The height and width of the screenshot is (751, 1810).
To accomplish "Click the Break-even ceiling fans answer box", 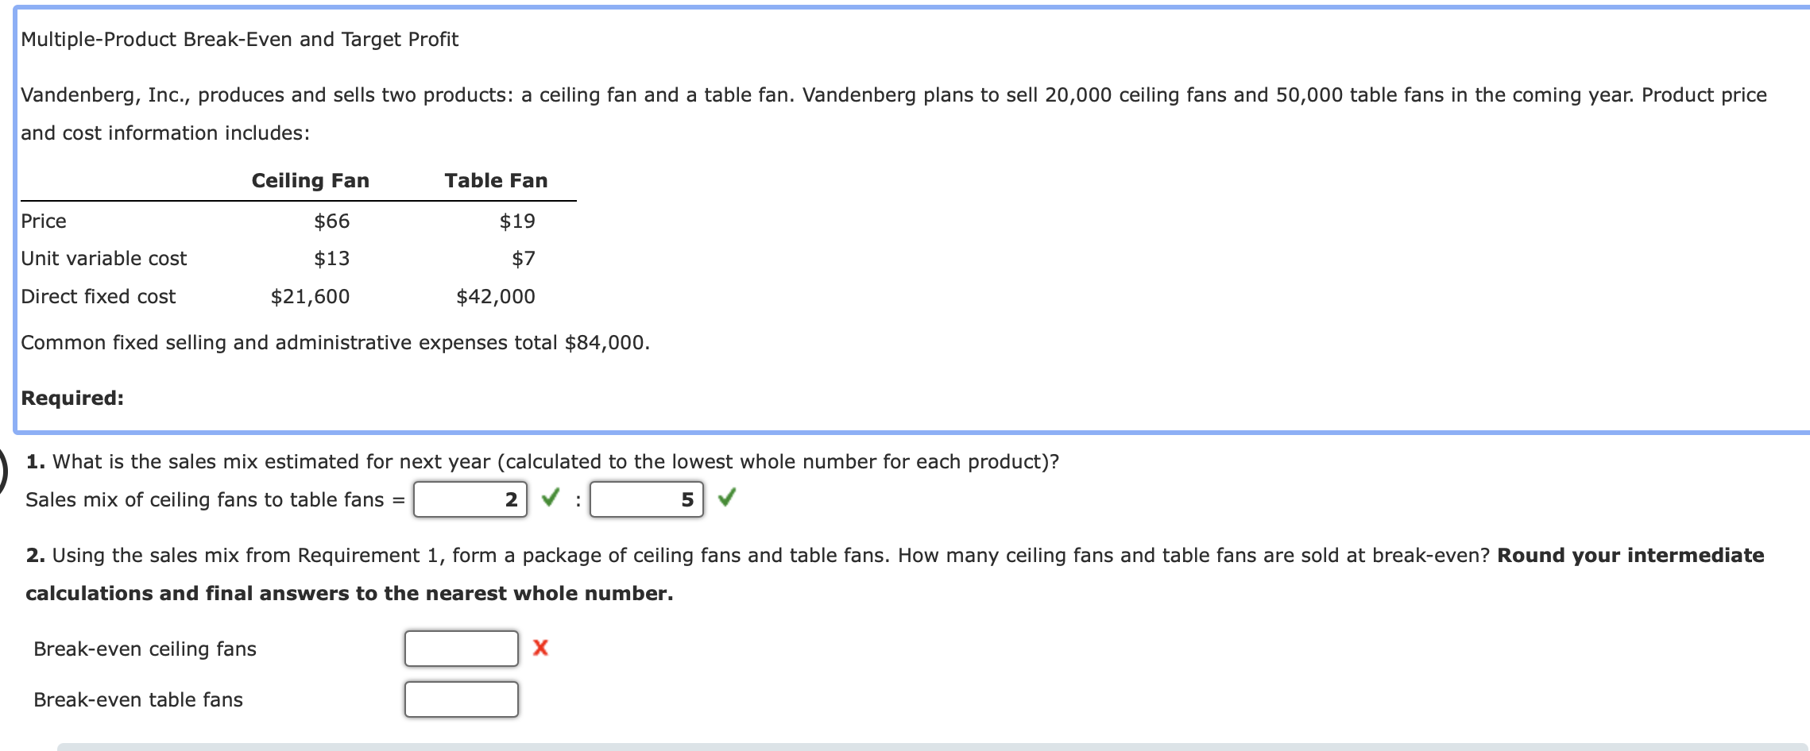I will coord(462,649).
